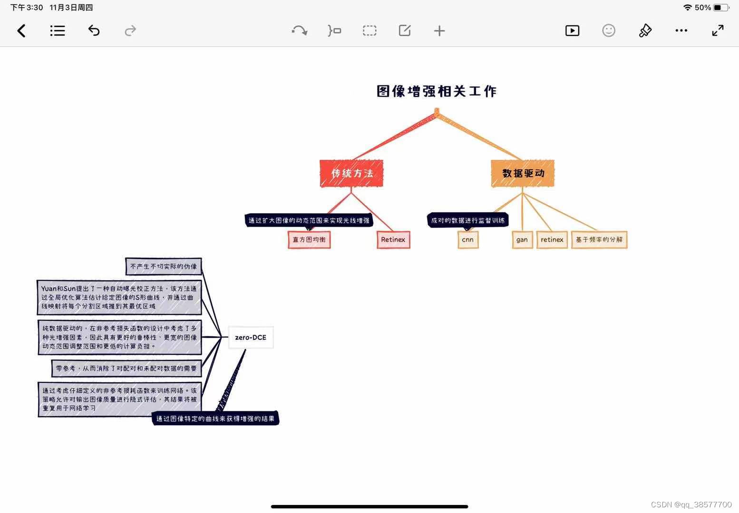Select the orange 数据驱动 topic node
The image size is (739, 513).
click(x=523, y=173)
